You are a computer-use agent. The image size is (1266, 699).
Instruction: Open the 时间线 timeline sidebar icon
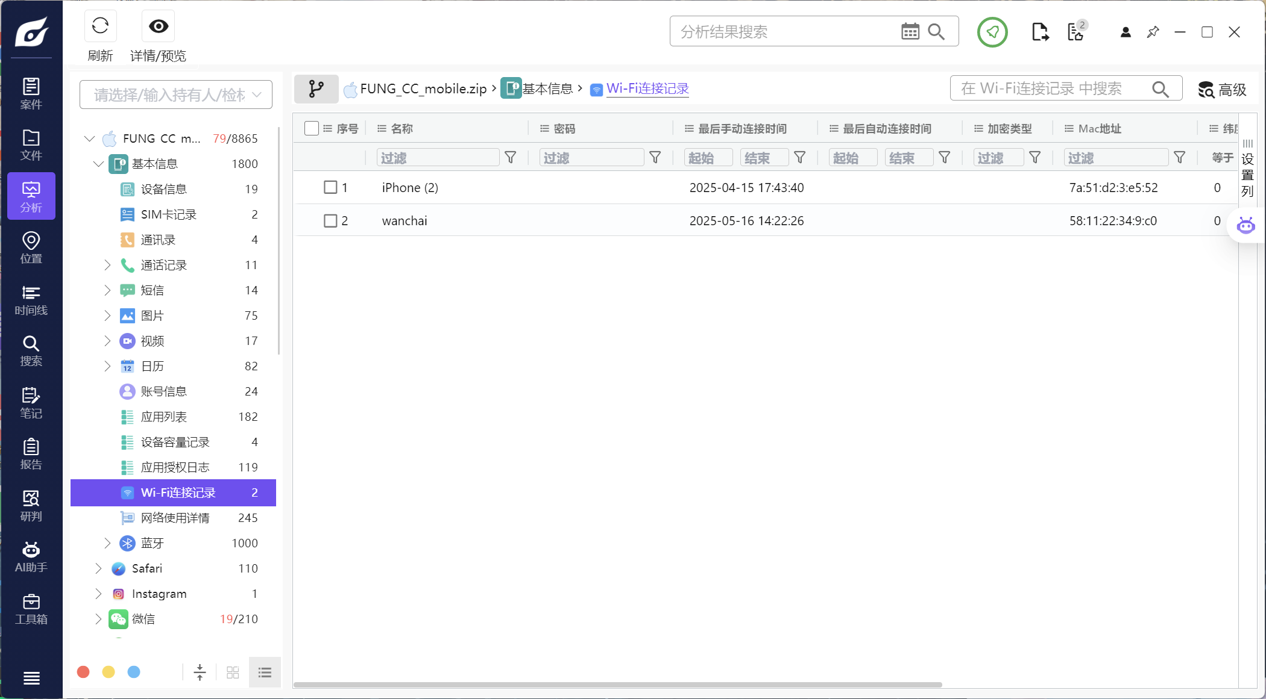click(x=31, y=299)
